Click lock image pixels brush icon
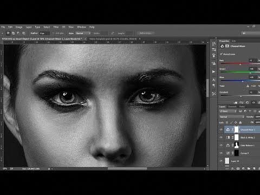The image size is (260, 195). click(231, 122)
